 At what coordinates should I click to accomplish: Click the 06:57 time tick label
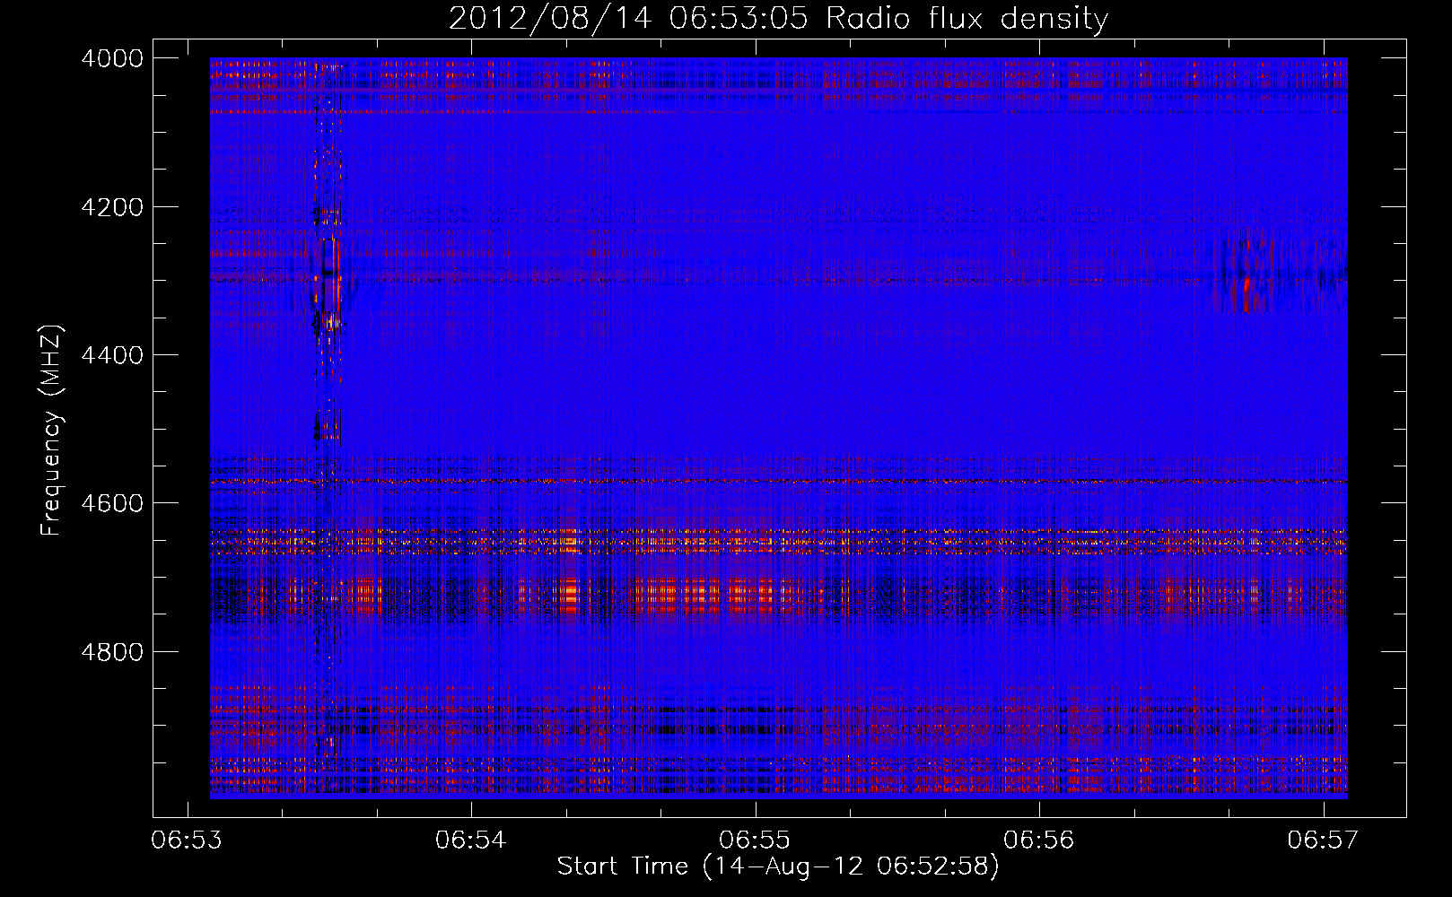1324,840
